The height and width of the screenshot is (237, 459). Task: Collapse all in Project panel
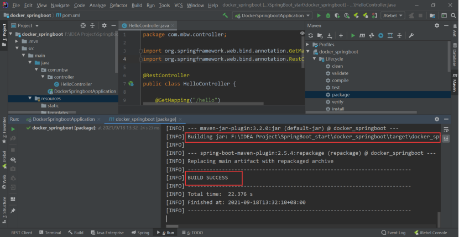[x=92, y=26]
